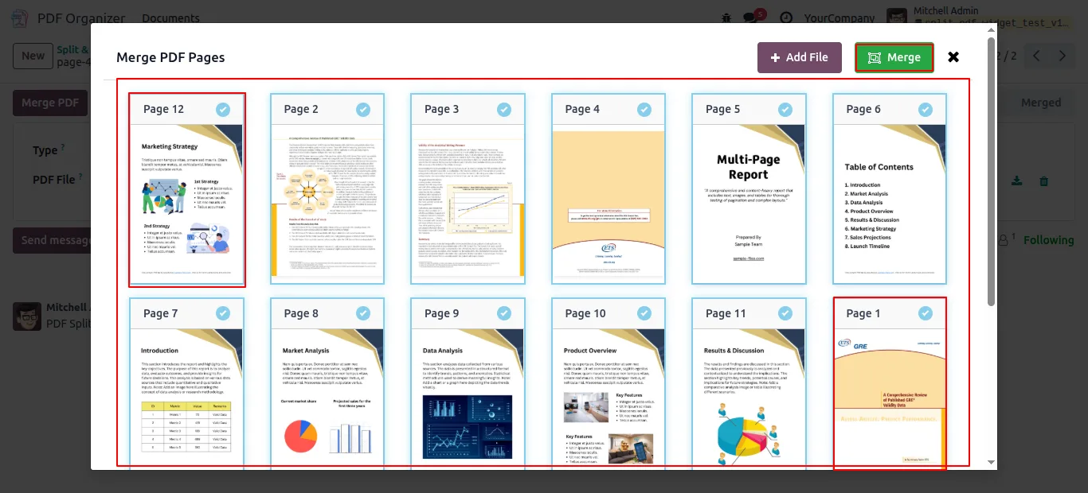
Task: Select the Market Analysis page thumbnail
Action: pyautogui.click(x=327, y=398)
